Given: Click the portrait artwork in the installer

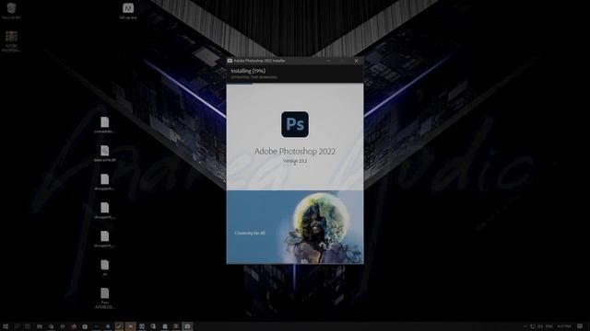Looking at the screenshot, I should tap(321, 227).
